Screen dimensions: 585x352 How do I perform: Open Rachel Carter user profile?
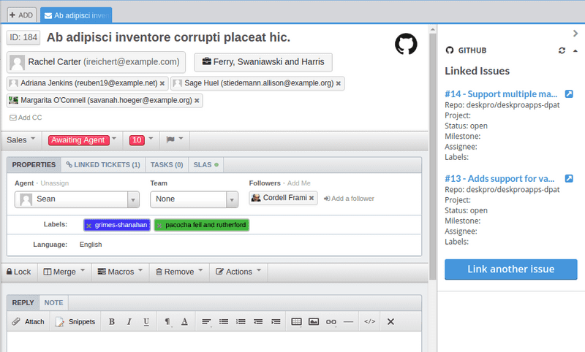pyautogui.click(x=96, y=62)
